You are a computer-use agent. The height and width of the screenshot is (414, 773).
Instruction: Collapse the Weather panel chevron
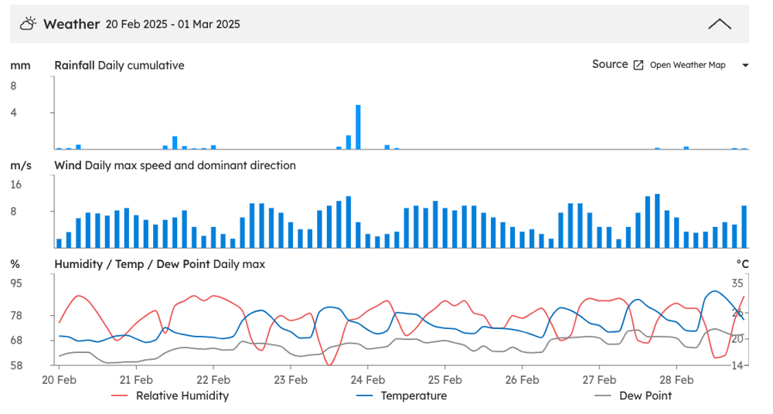point(719,24)
